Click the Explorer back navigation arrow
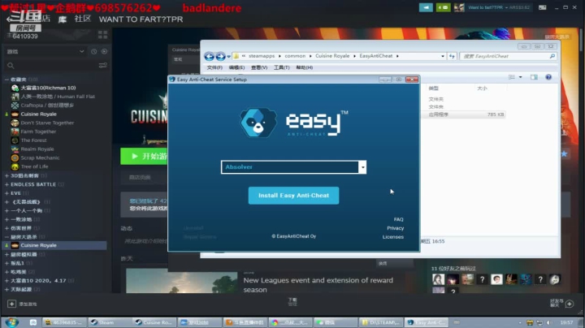Image resolution: width=585 pixels, height=328 pixels. click(210, 56)
